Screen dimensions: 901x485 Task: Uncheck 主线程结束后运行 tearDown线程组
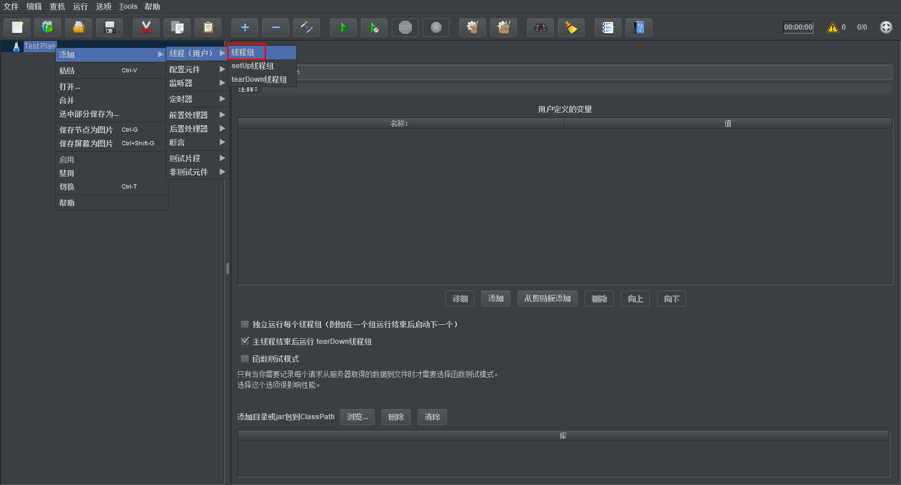click(245, 342)
